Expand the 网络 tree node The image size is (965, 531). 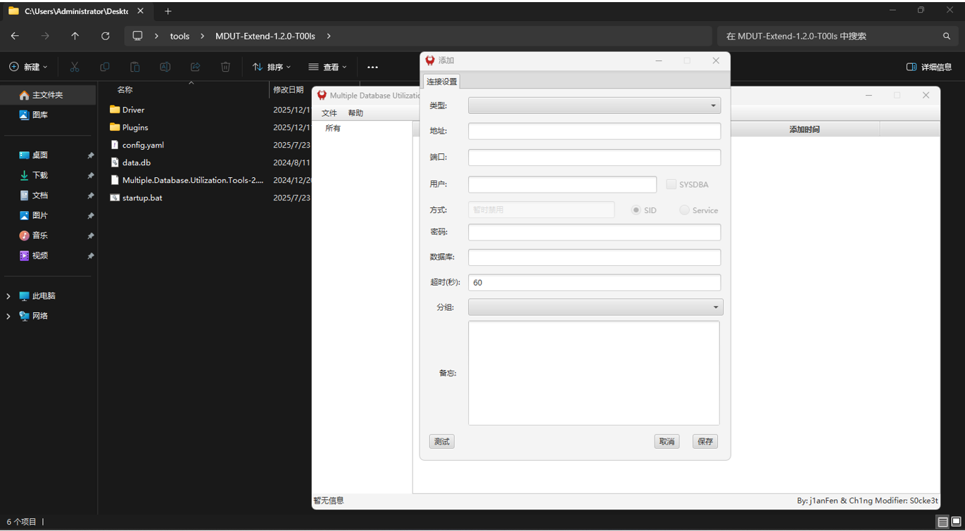coord(8,316)
